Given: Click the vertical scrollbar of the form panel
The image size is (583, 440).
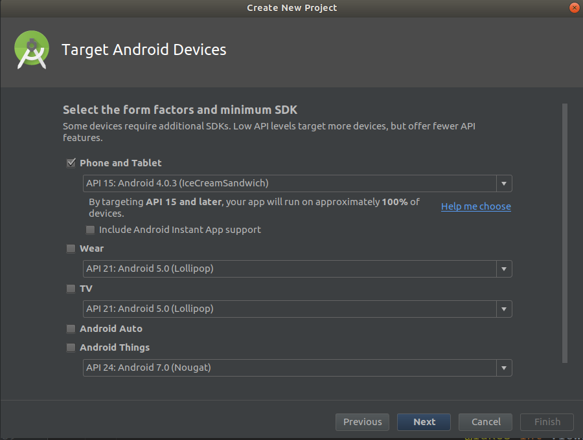Looking at the screenshot, I should (x=565, y=233).
